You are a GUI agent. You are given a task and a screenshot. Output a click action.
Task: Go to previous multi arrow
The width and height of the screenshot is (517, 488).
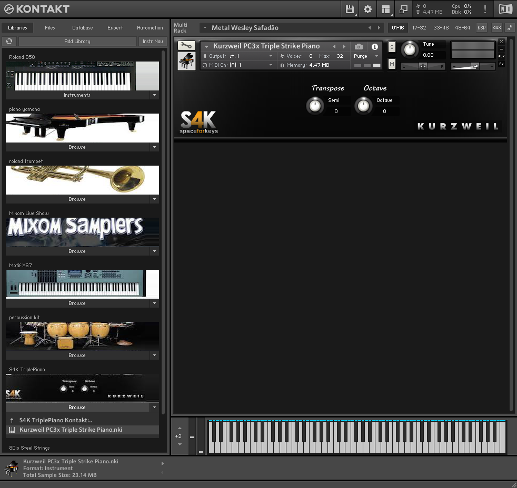[x=369, y=28]
